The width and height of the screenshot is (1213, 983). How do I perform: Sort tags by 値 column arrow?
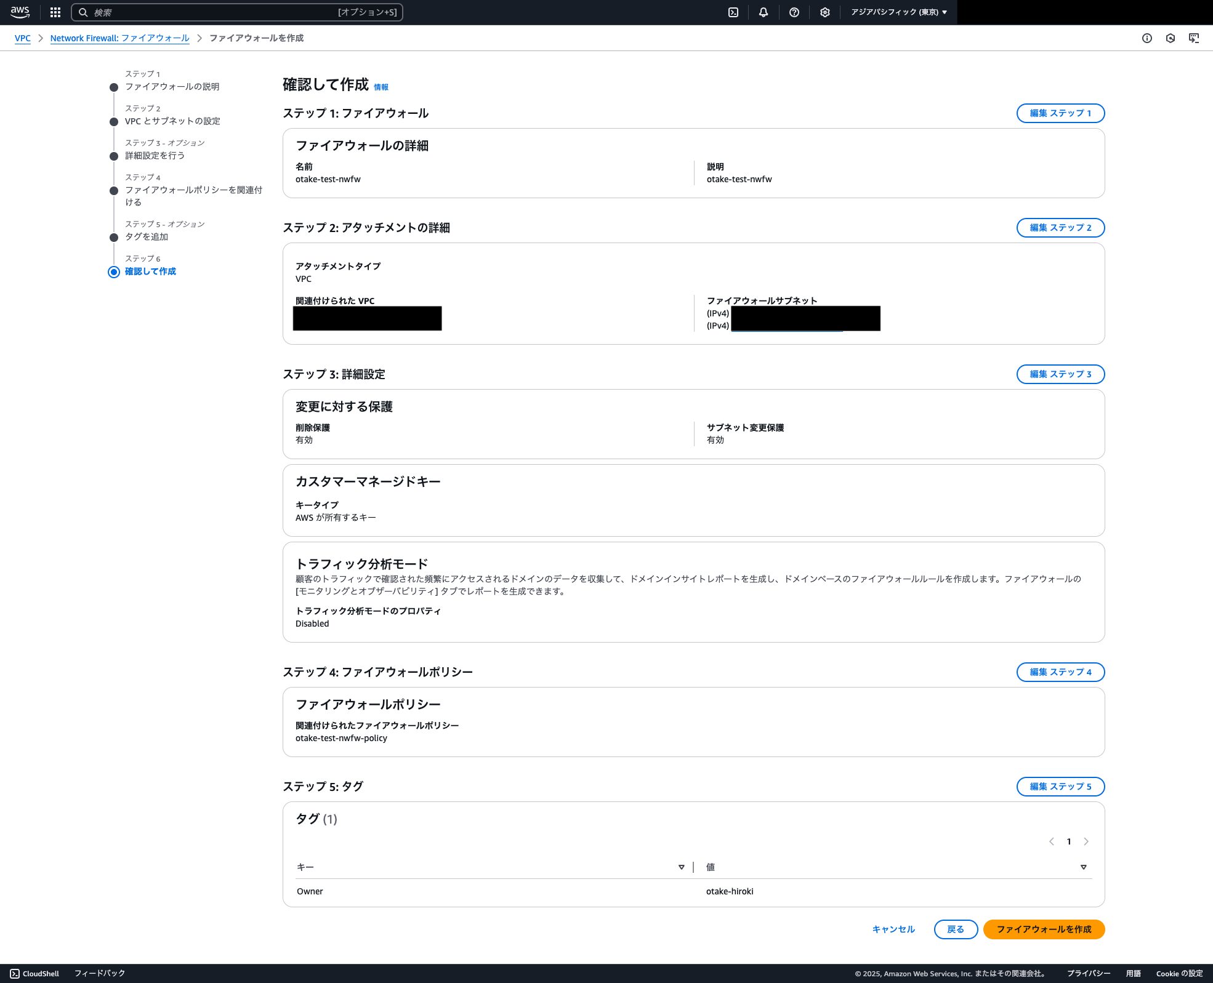tap(1084, 867)
